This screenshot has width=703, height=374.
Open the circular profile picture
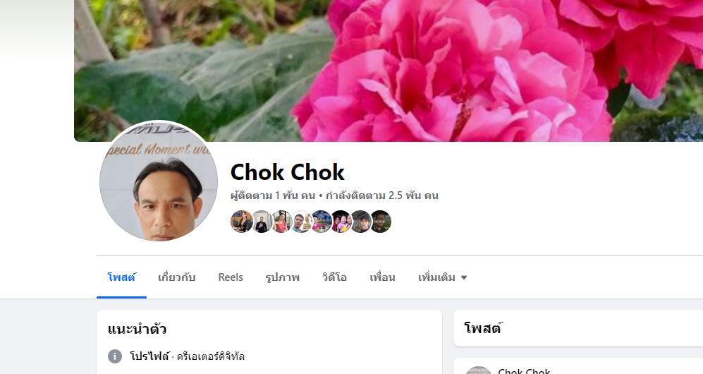158,181
